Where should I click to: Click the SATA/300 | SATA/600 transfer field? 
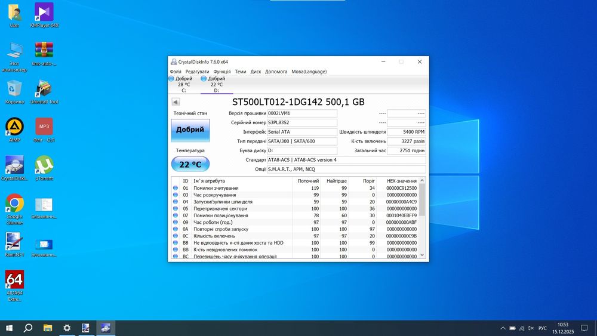302,141
